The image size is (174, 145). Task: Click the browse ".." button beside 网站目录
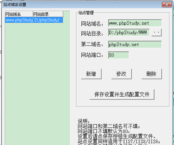point(157,32)
